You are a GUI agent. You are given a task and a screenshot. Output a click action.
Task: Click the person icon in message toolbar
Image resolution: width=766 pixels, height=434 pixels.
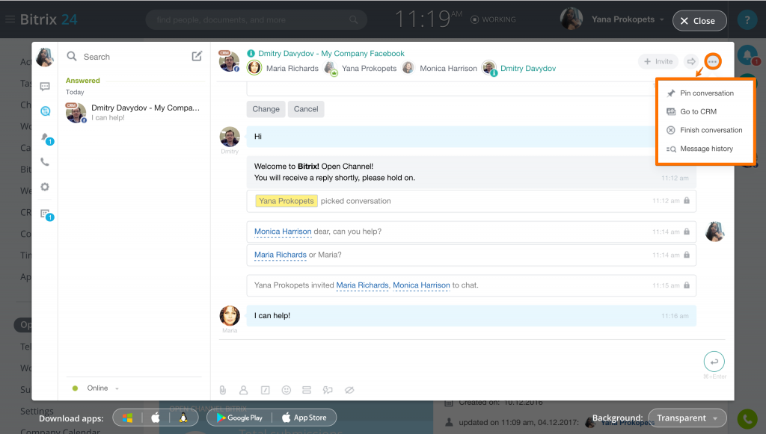243,390
